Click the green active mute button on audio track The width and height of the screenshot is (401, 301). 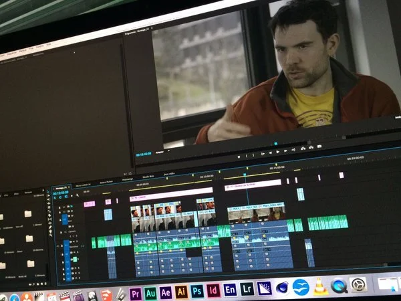pyautogui.click(x=75, y=260)
